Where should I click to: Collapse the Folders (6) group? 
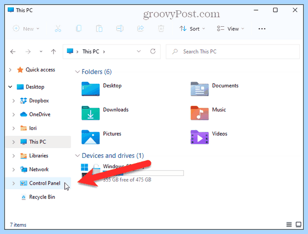pos(78,71)
